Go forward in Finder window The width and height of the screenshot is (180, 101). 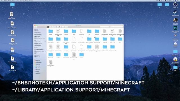coord(37,27)
